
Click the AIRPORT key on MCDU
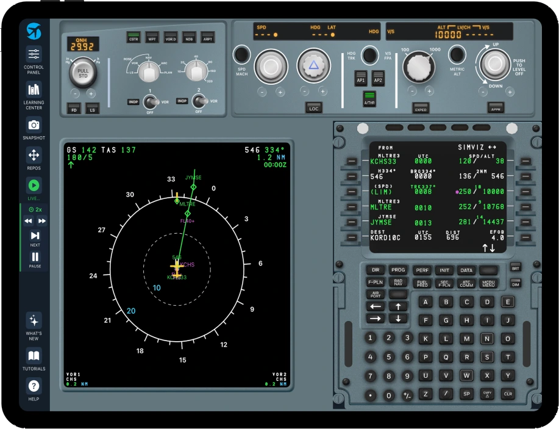pyautogui.click(x=376, y=295)
